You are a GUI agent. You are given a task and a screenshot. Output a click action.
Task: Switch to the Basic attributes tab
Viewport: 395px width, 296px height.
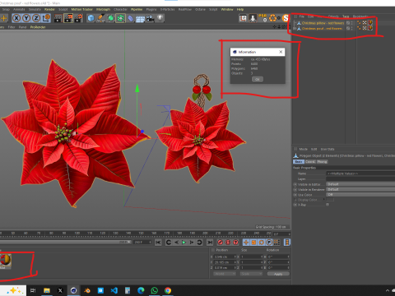(299, 162)
